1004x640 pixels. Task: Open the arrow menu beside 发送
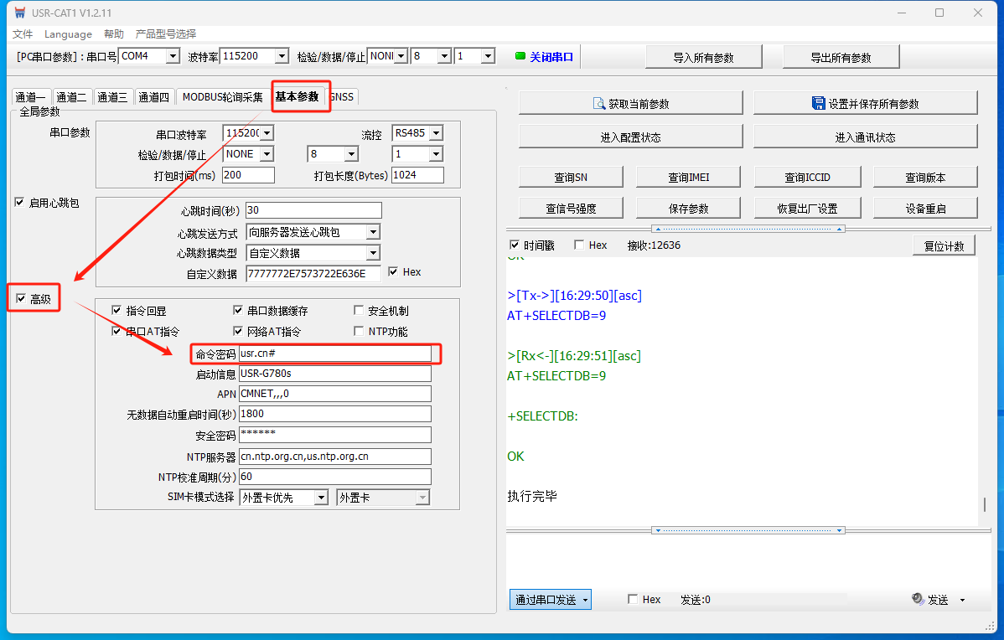962,600
